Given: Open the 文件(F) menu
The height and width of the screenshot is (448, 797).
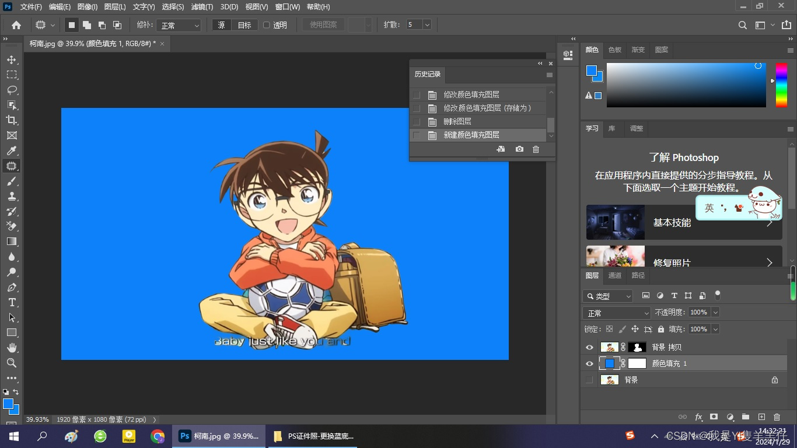Looking at the screenshot, I should pyautogui.click(x=31, y=7).
